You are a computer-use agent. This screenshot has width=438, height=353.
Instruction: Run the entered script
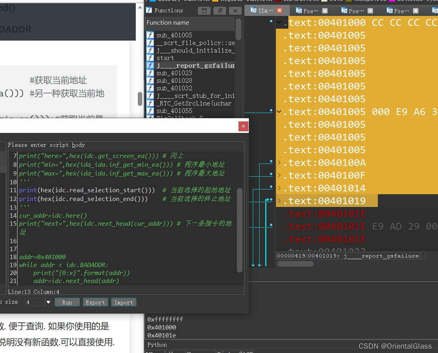pyautogui.click(x=67, y=302)
